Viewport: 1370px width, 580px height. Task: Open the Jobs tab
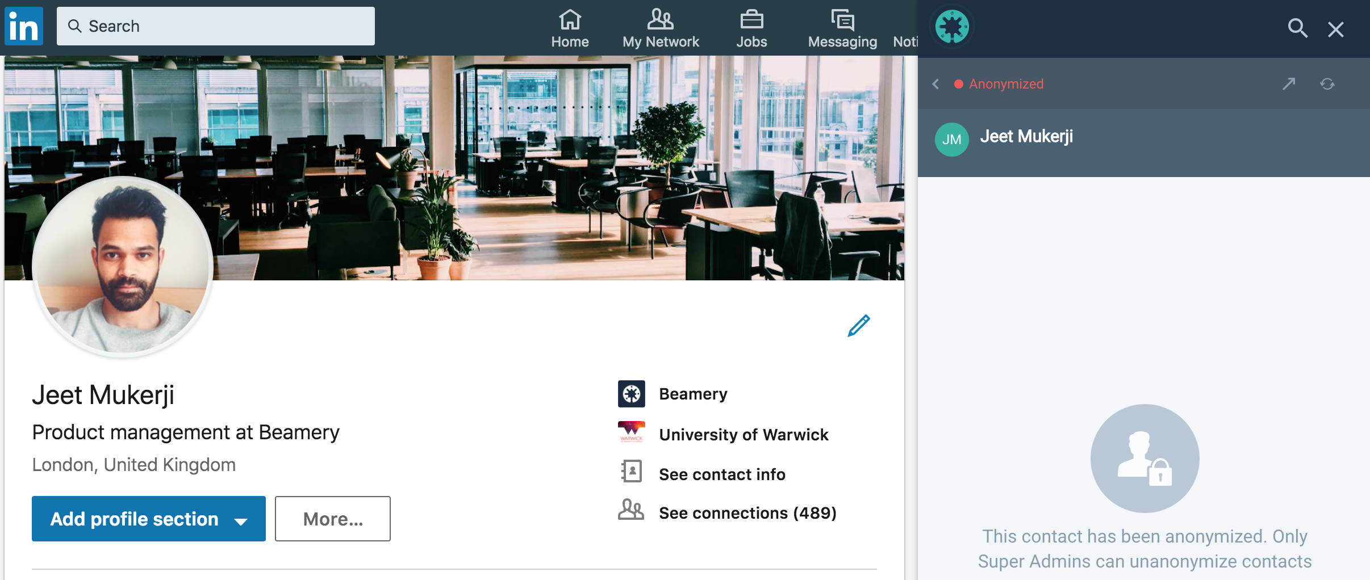tap(751, 28)
